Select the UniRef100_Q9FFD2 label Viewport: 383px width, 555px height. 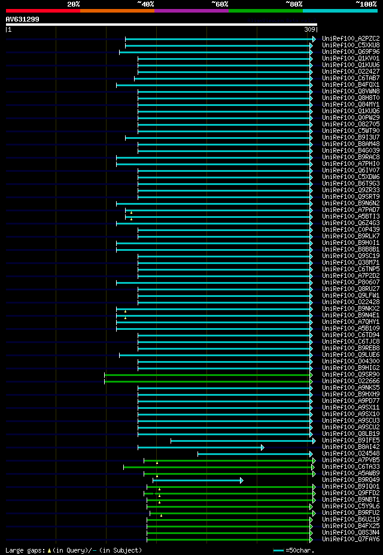click(x=351, y=493)
